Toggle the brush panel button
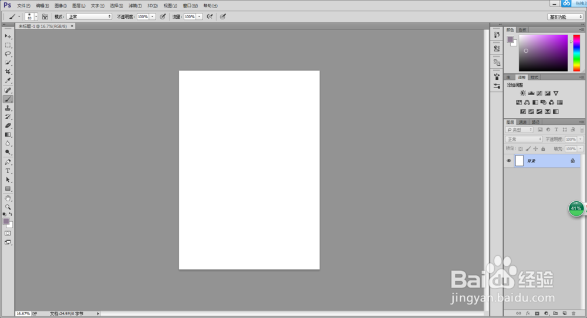The image size is (587, 318). [45, 16]
